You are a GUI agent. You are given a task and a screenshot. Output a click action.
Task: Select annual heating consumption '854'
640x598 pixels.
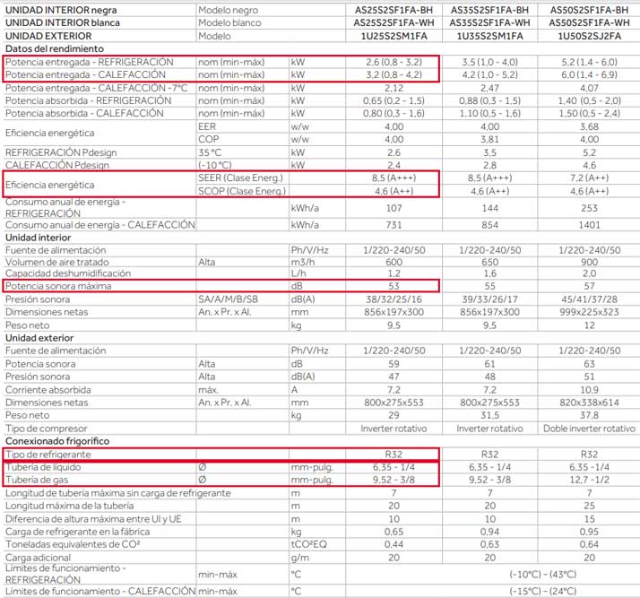489,225
